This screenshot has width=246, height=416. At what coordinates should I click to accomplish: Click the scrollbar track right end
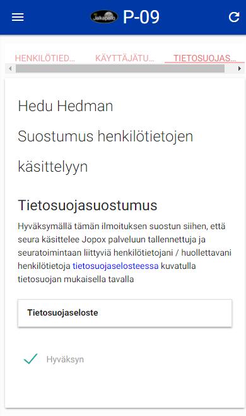pos(230,69)
